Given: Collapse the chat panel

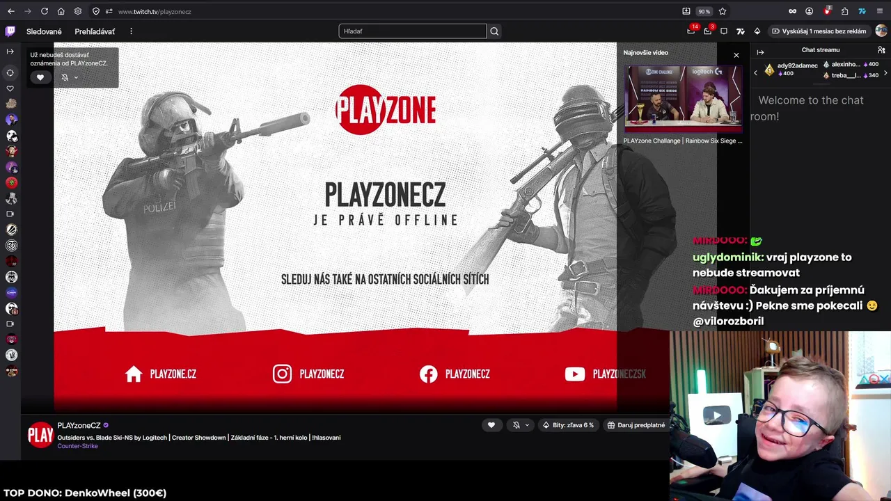Looking at the screenshot, I should (x=760, y=52).
